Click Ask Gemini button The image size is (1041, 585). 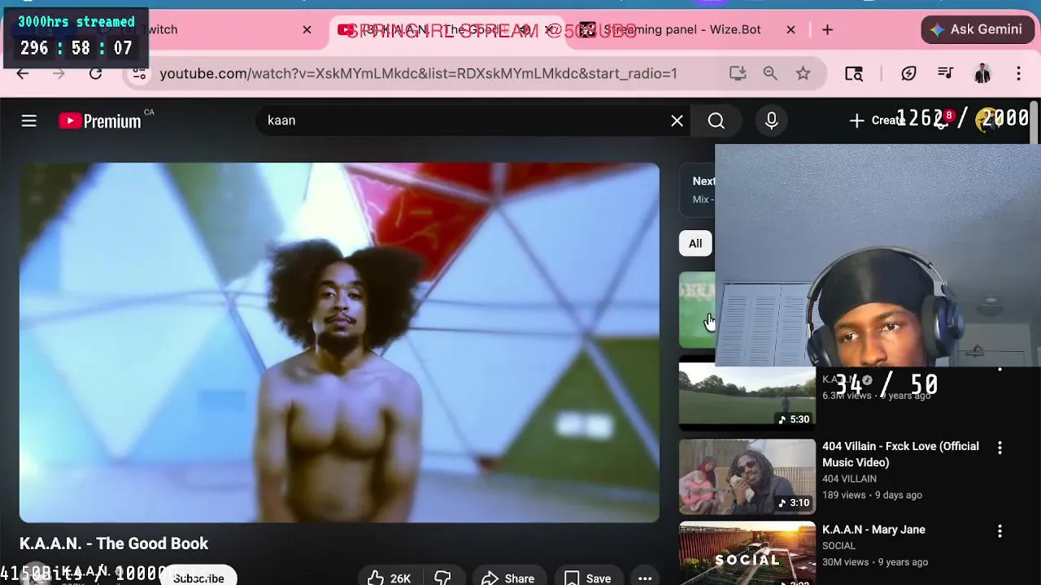(x=978, y=29)
